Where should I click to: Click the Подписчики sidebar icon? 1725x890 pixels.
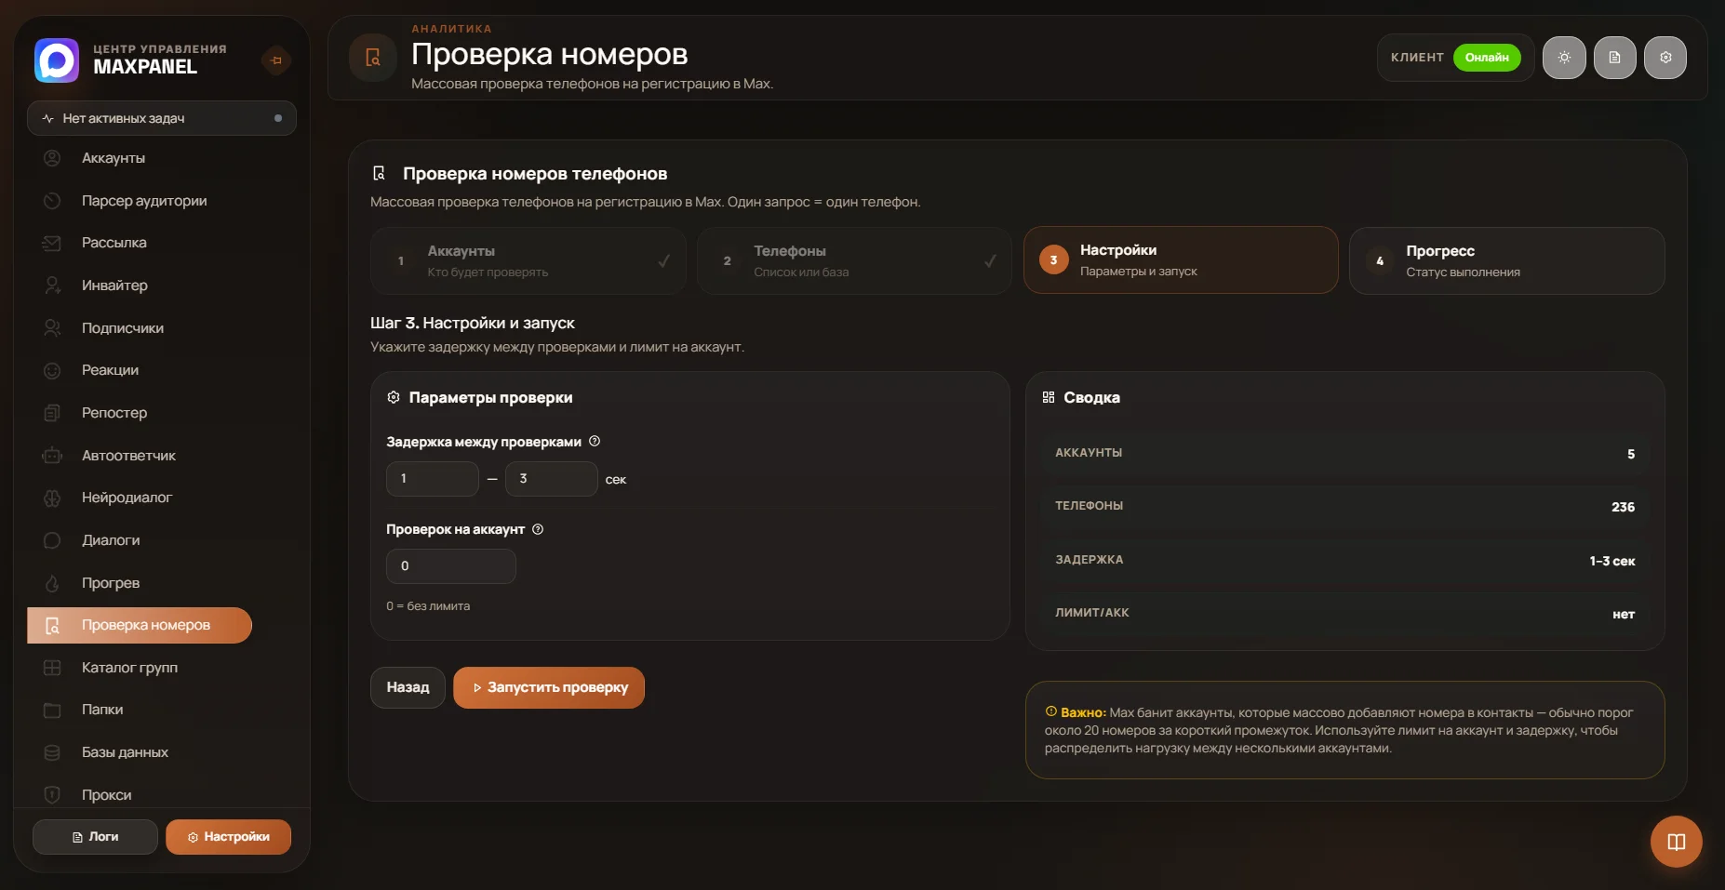52,328
